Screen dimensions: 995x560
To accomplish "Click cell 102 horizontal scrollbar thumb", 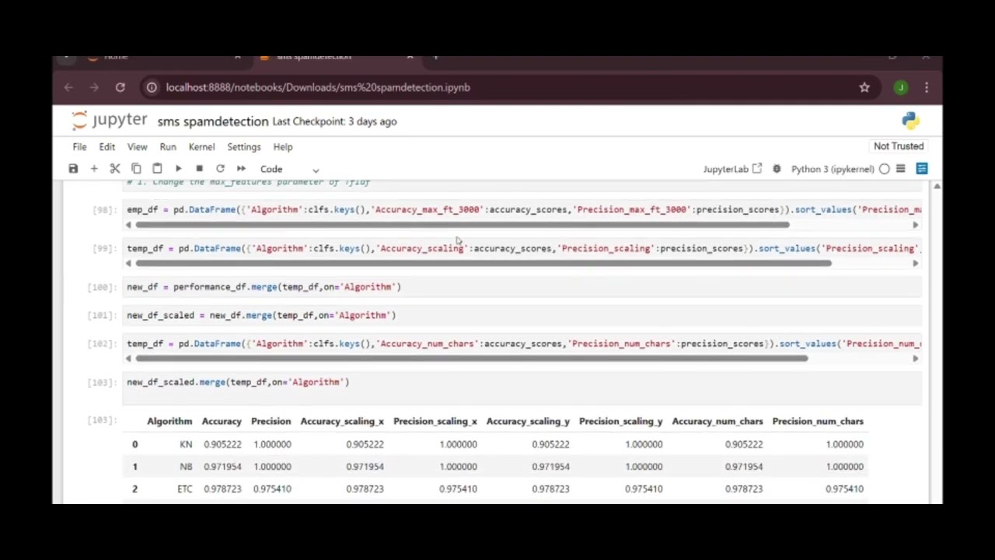I will (472, 359).
